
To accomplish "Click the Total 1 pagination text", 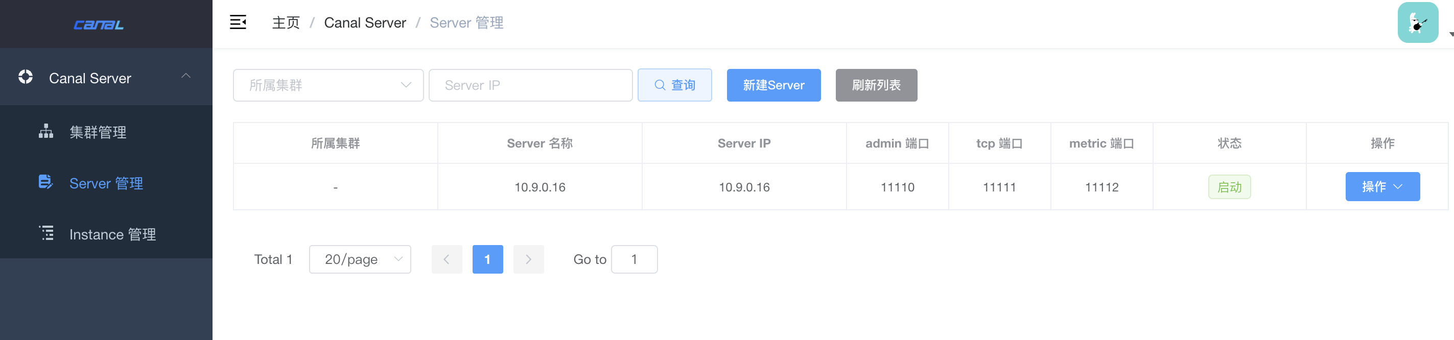I will pyautogui.click(x=273, y=259).
